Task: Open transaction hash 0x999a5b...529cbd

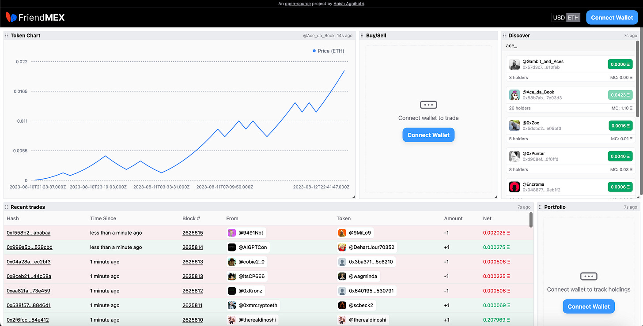Action: 30,247
